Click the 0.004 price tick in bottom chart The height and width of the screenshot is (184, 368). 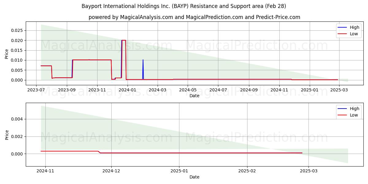click(x=17, y=119)
